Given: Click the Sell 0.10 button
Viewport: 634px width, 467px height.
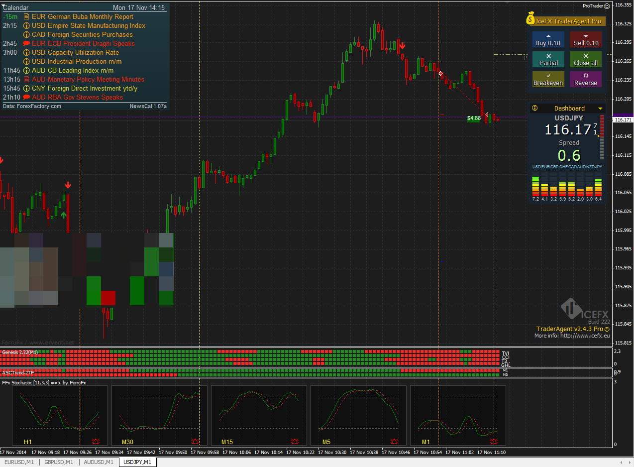Looking at the screenshot, I should coord(586,40).
